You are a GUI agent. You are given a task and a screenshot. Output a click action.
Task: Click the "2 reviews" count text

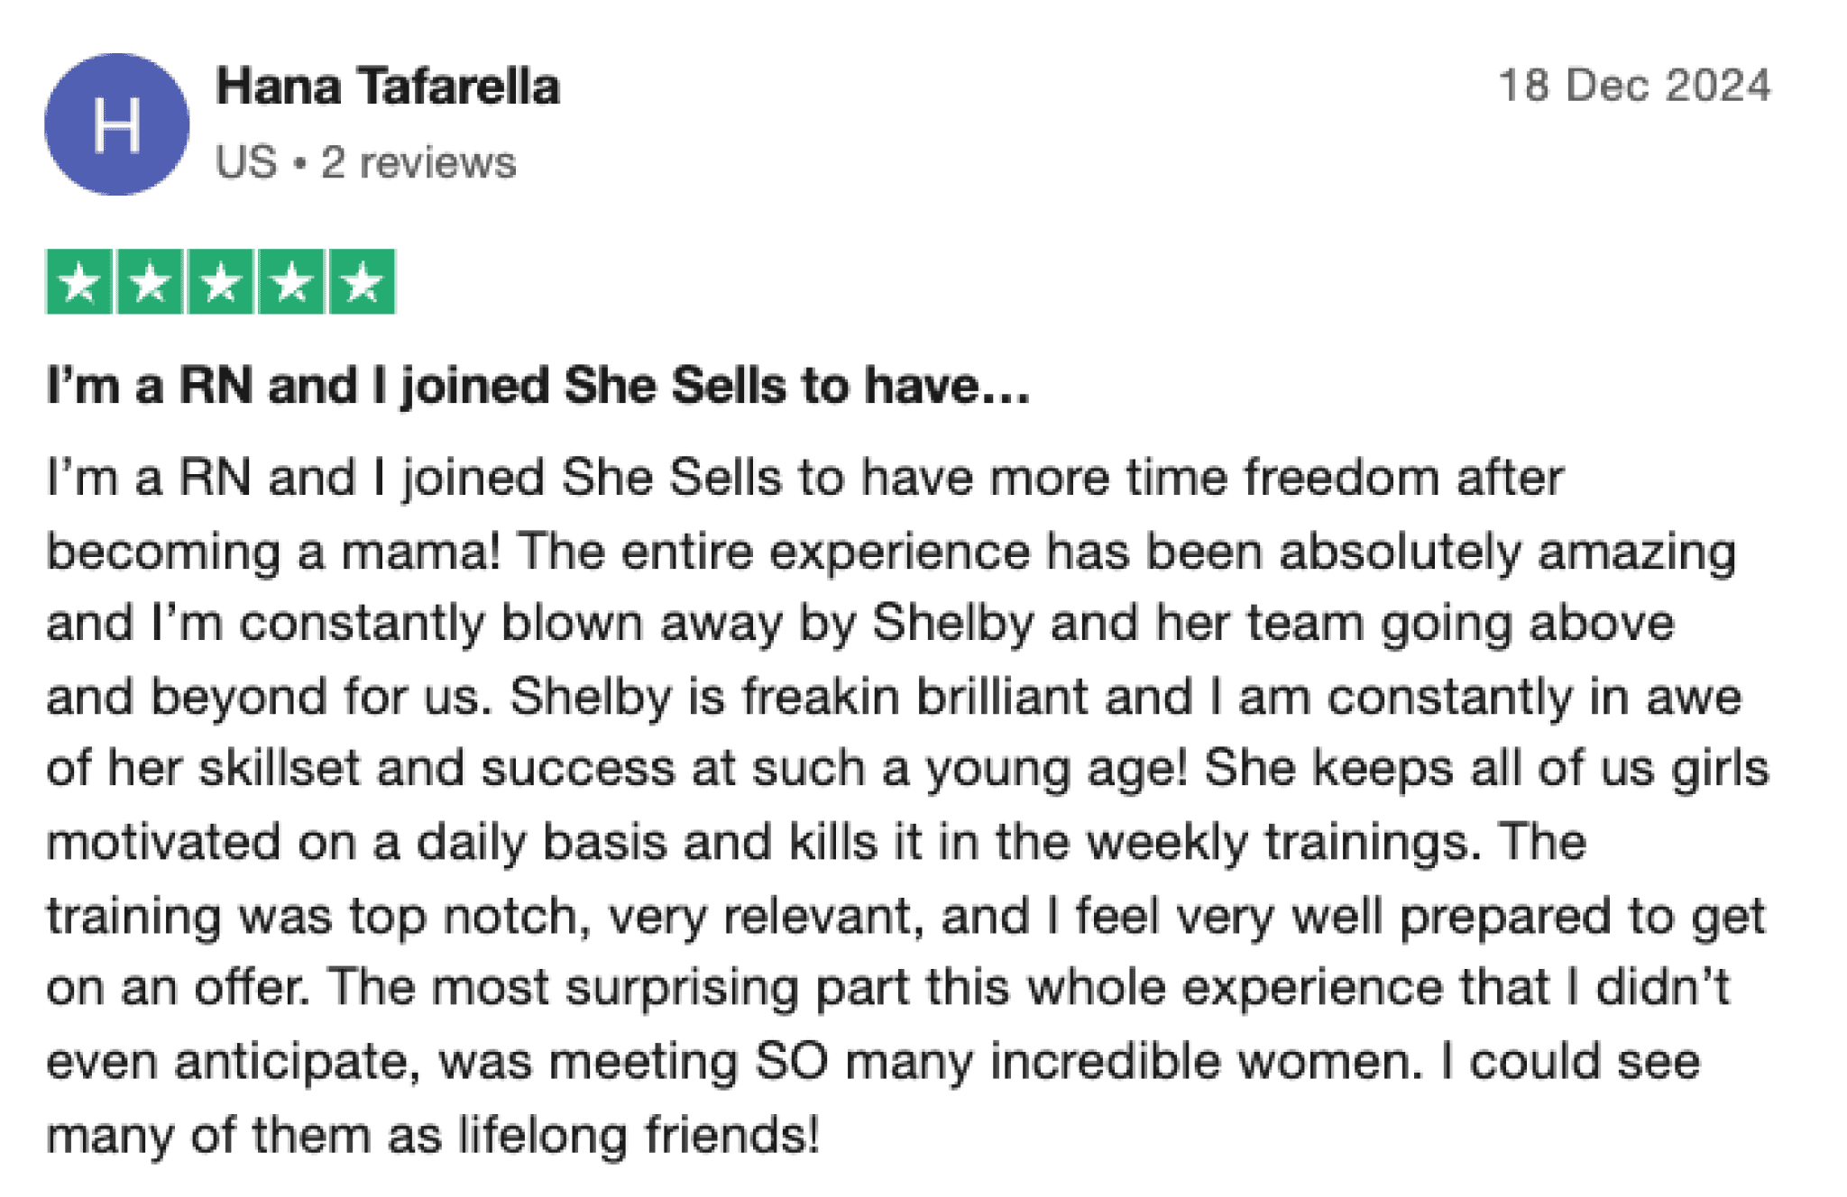418,163
